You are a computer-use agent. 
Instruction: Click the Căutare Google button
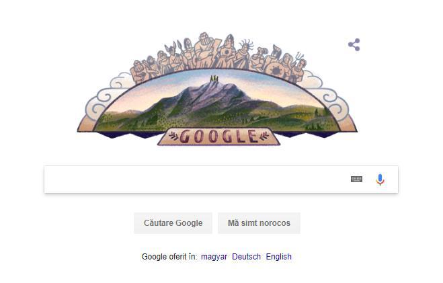click(x=173, y=223)
